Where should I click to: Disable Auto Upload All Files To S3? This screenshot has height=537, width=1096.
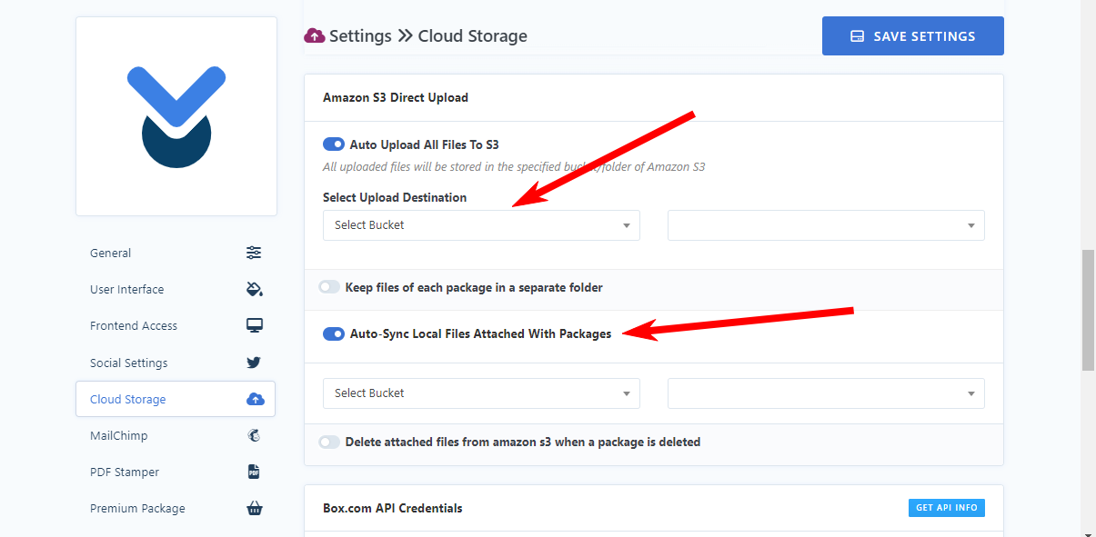(334, 144)
